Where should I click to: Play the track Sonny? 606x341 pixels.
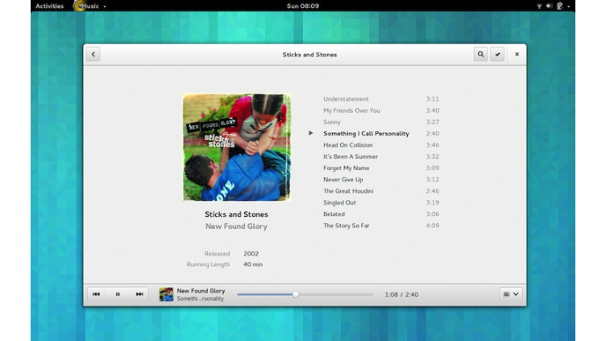point(331,123)
